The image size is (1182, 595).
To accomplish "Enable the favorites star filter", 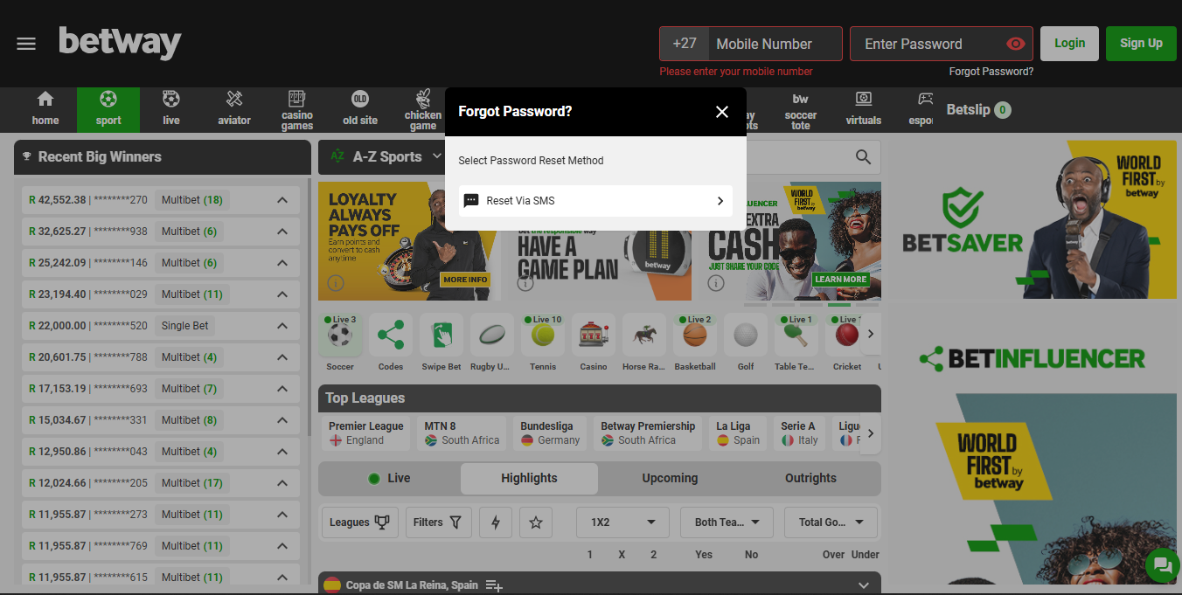I will tap(534, 522).
